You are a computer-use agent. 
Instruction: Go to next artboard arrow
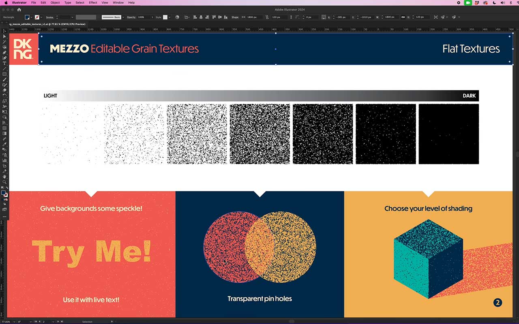point(58,322)
